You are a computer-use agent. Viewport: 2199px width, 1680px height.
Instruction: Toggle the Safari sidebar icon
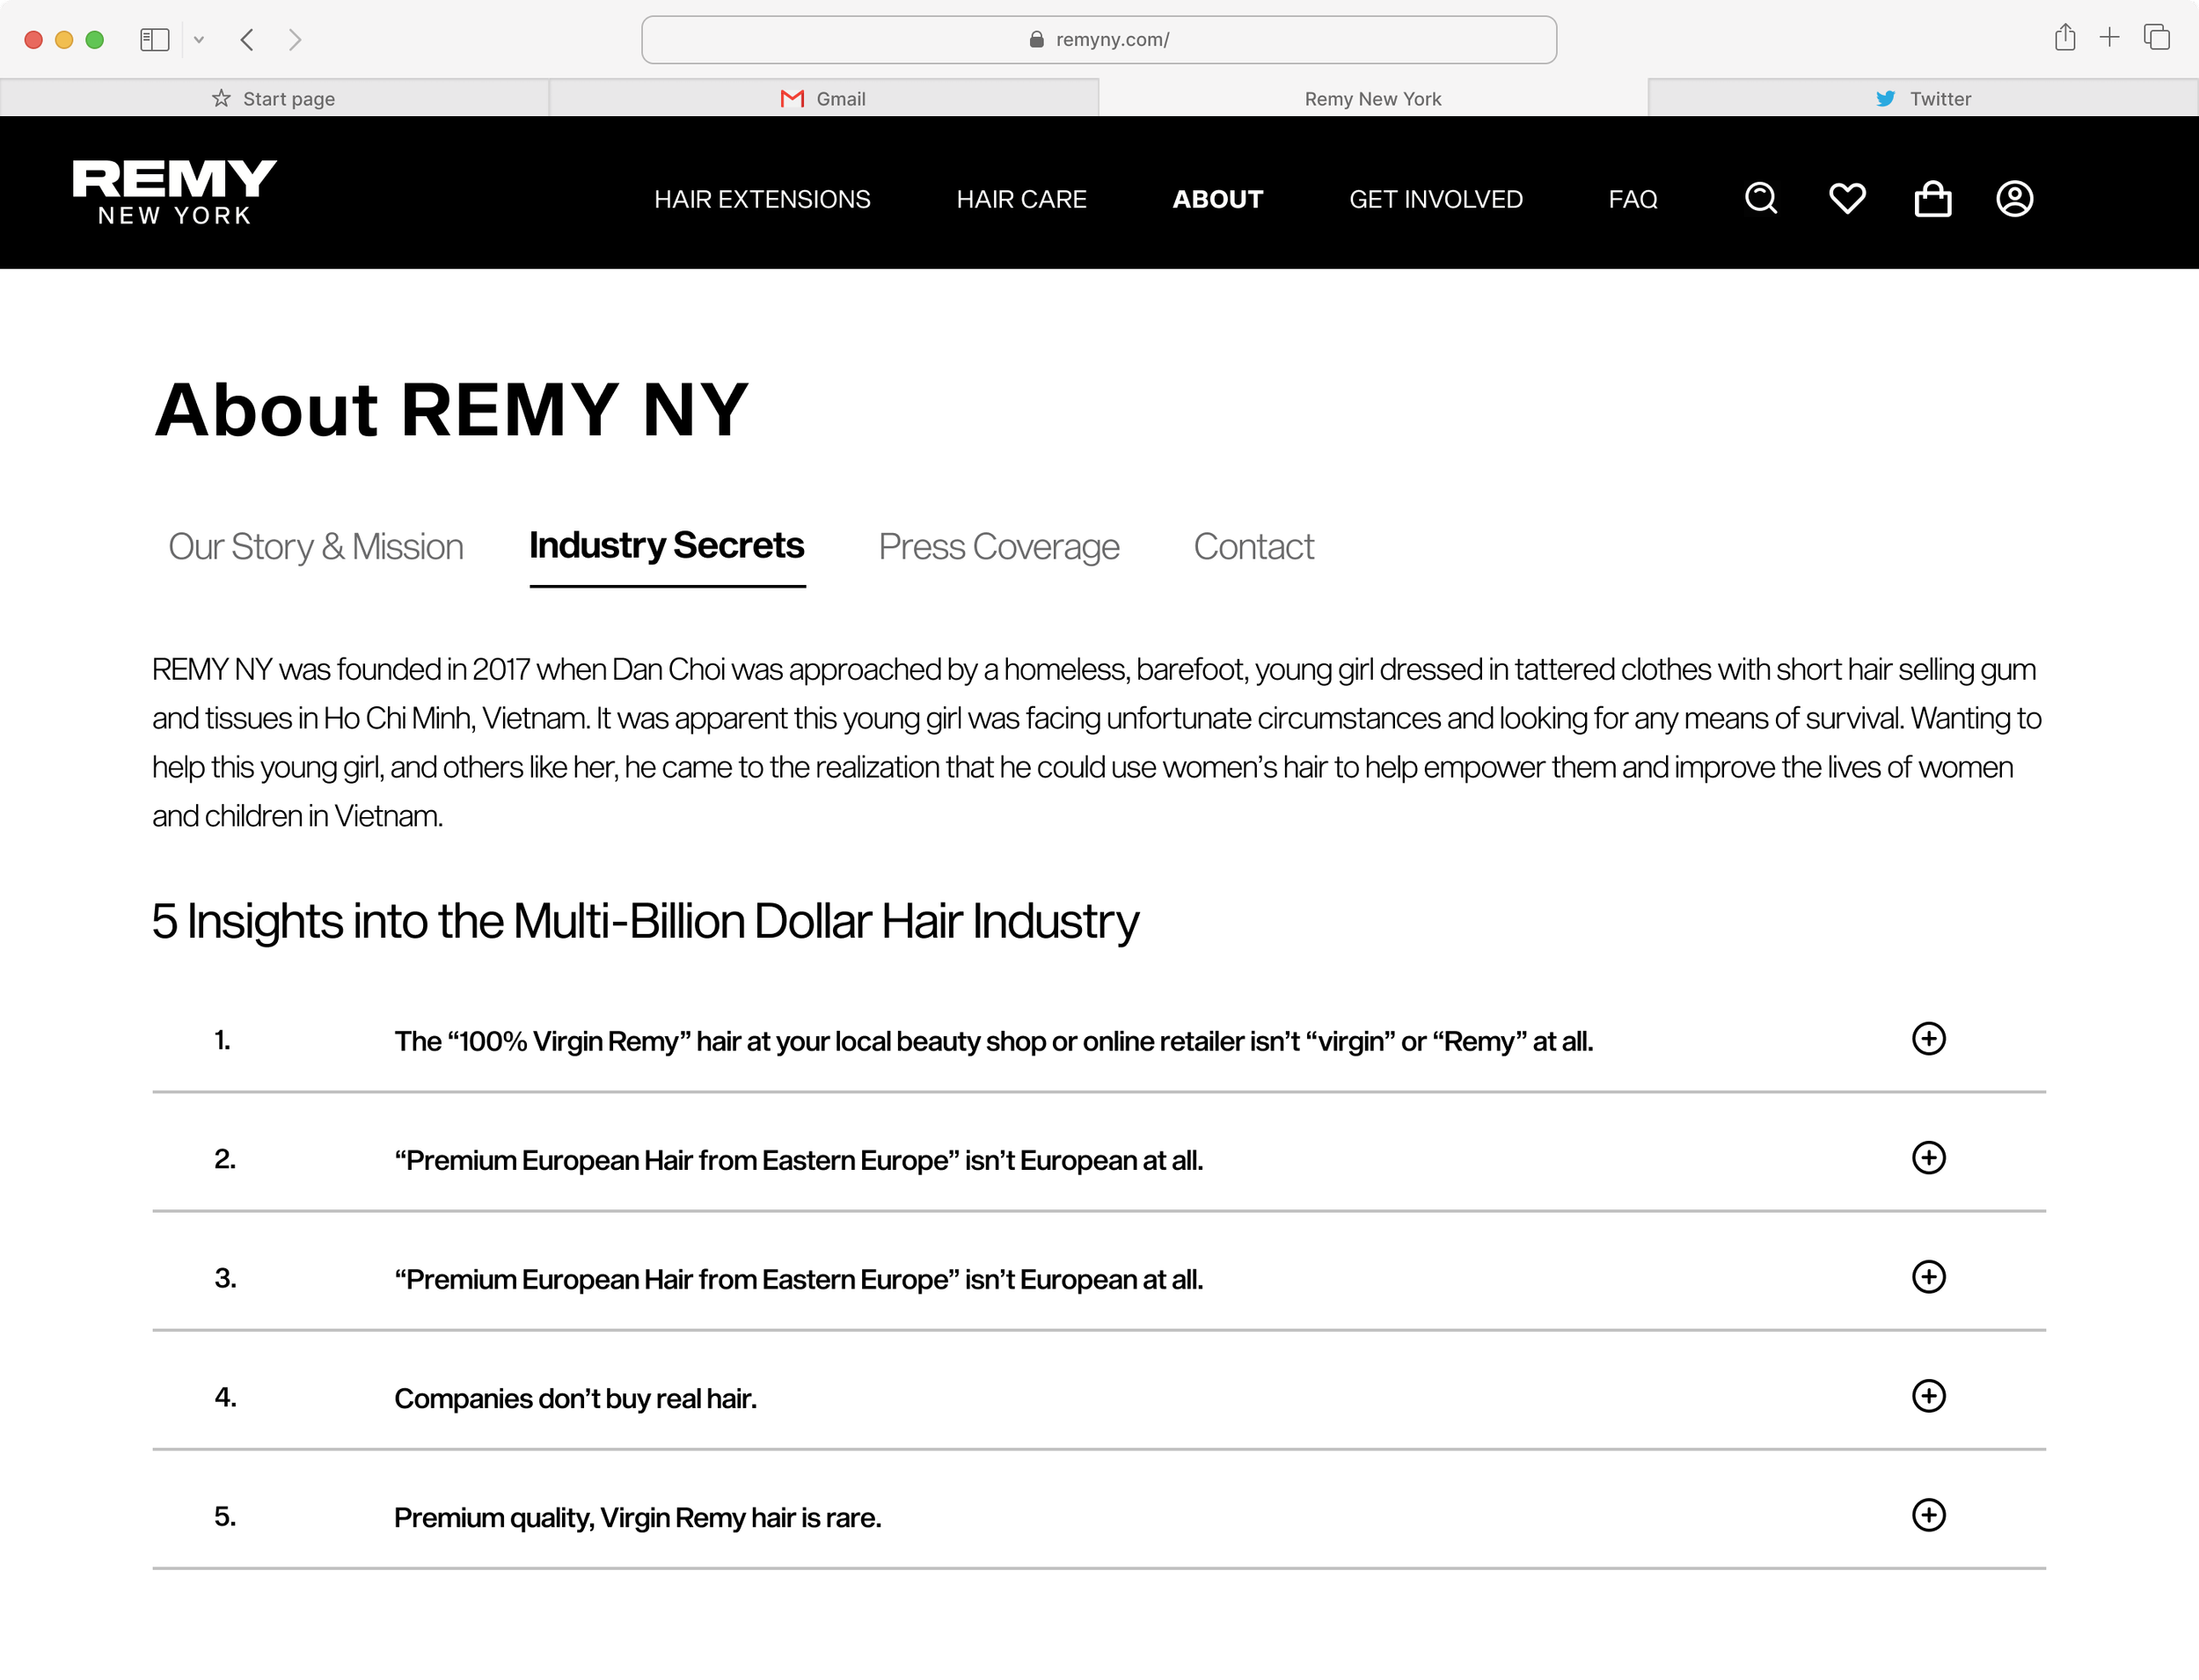[x=154, y=39]
